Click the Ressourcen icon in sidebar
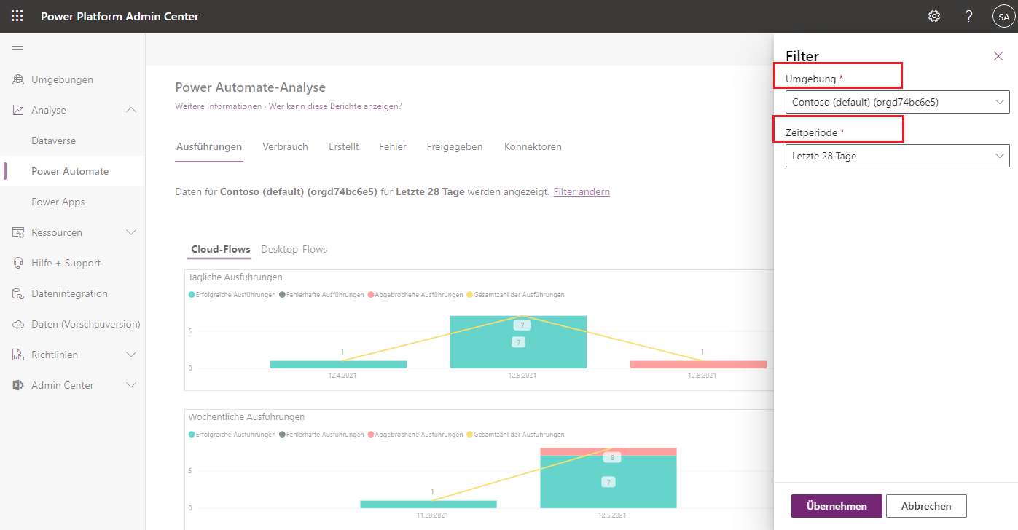 click(x=18, y=232)
